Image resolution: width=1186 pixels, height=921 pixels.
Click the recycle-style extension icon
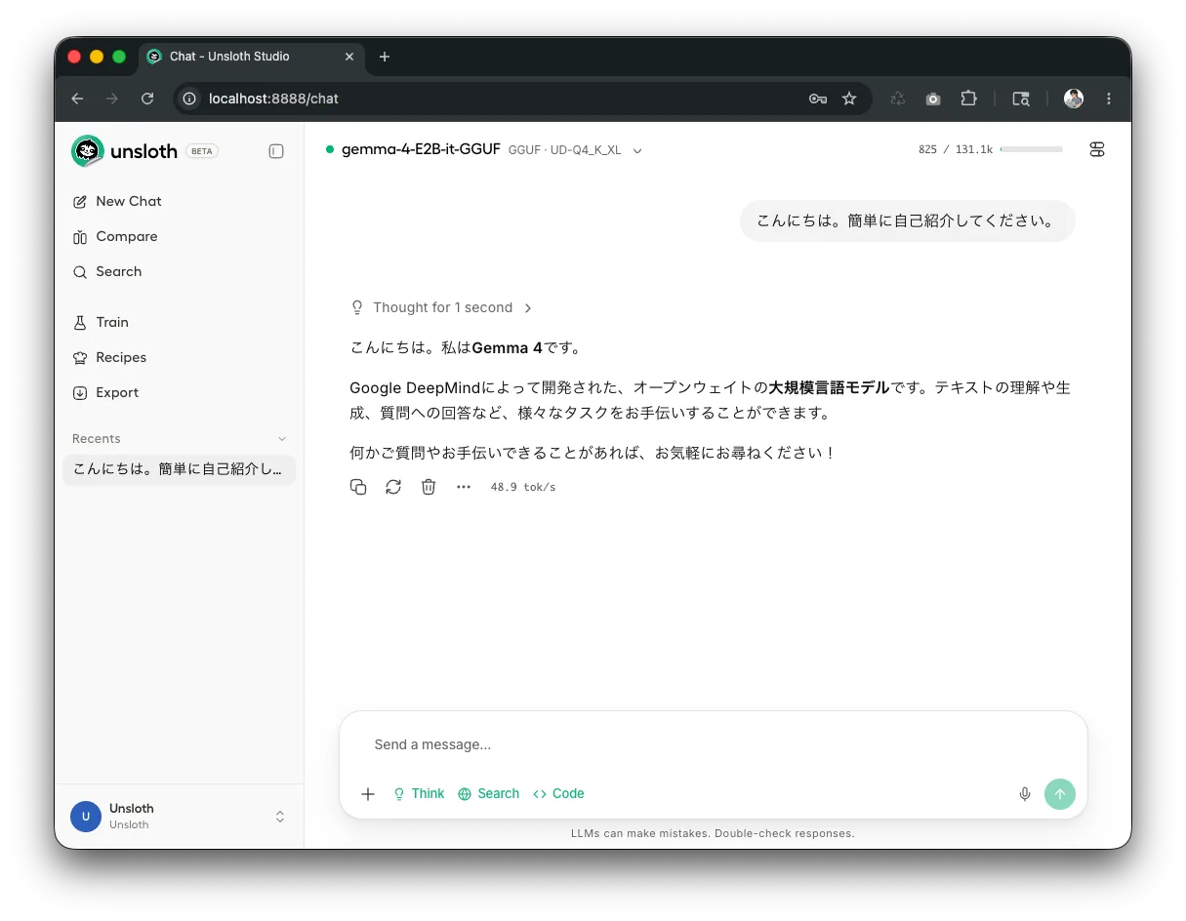coord(898,99)
